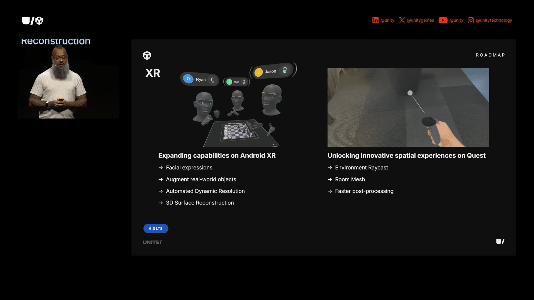Screen dimensions: 534x300
Task: Click the Instagram camera icon
Action: click(471, 20)
